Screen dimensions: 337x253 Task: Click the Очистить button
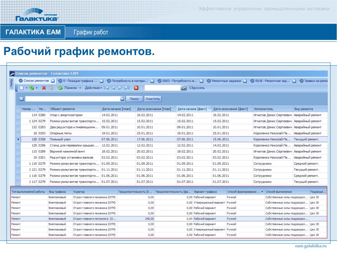pyautogui.click(x=153, y=99)
